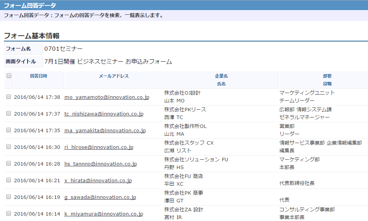Image resolution: width=368 pixels, height=221 pixels.
Task: Check the row for mo_yamamoto@innovation.co.jp
Action: click(9, 97)
